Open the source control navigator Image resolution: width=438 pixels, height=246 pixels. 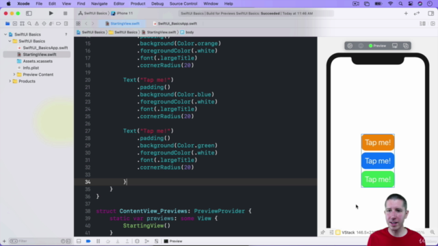coord(15,24)
